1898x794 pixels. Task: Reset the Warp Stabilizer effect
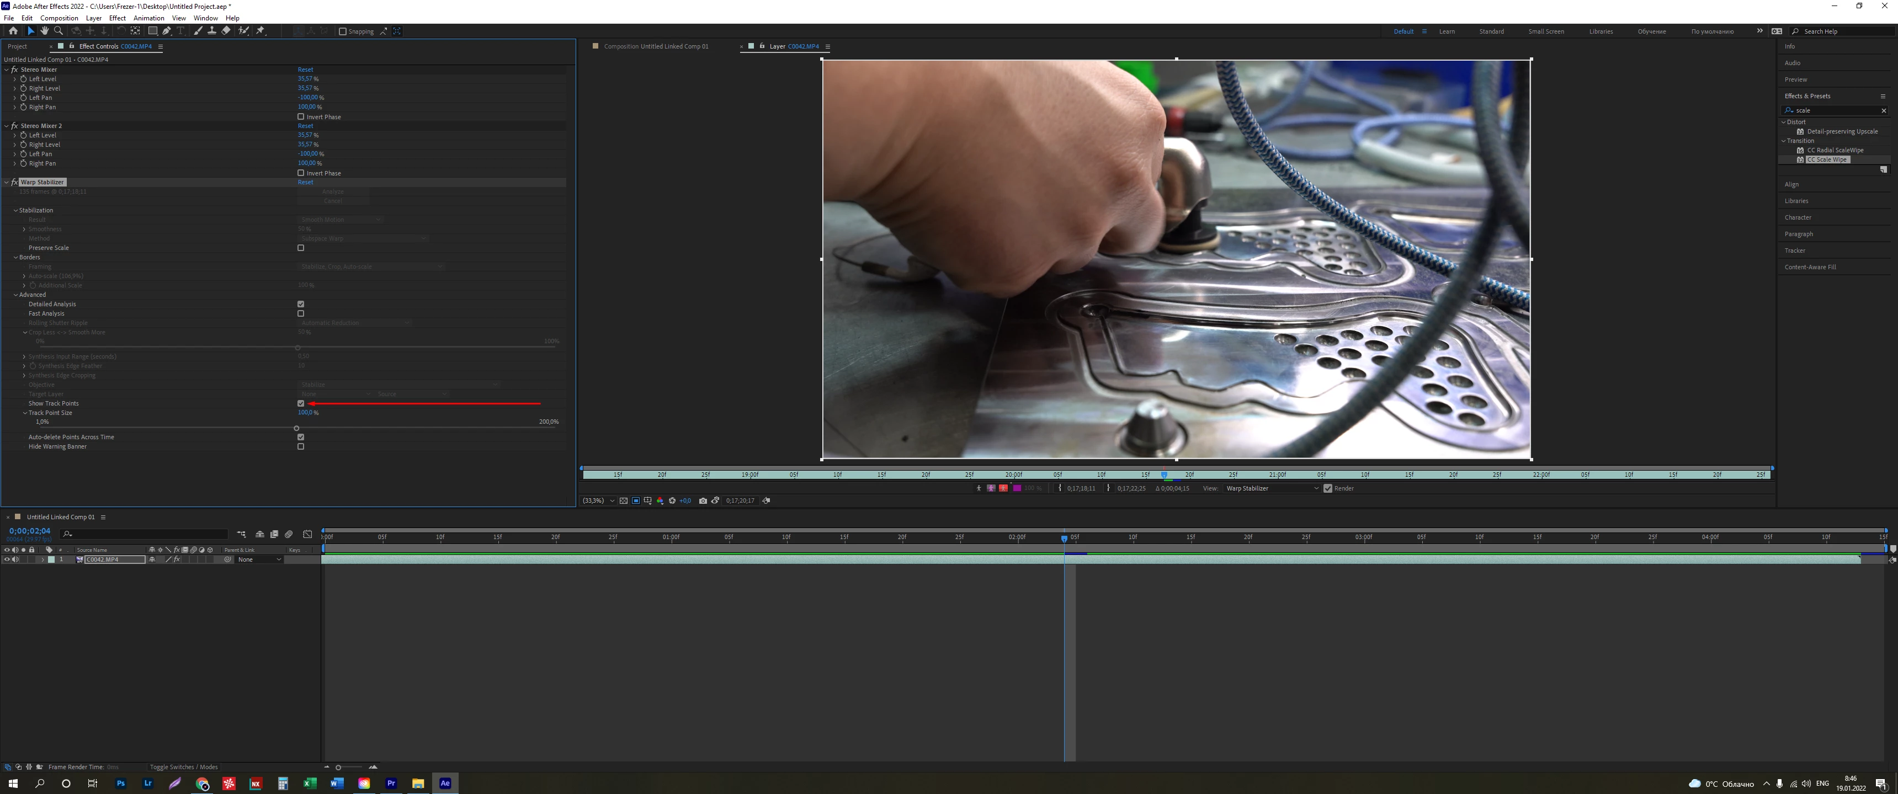tap(305, 182)
